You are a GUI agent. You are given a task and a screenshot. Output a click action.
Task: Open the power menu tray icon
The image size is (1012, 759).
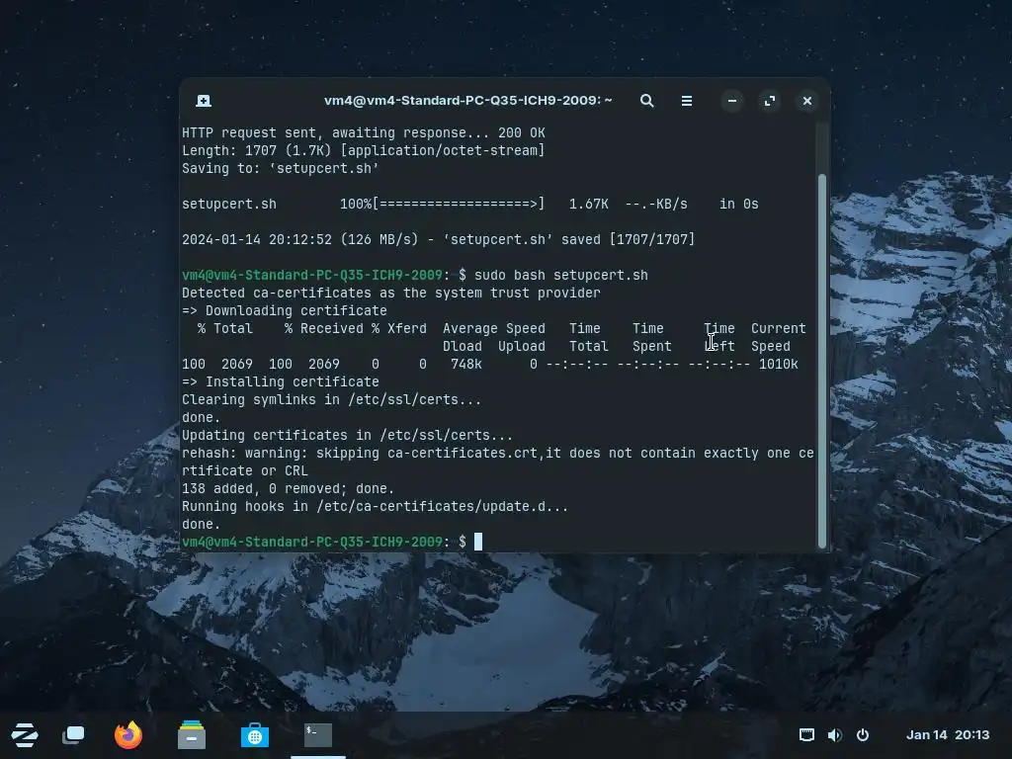[x=862, y=734]
